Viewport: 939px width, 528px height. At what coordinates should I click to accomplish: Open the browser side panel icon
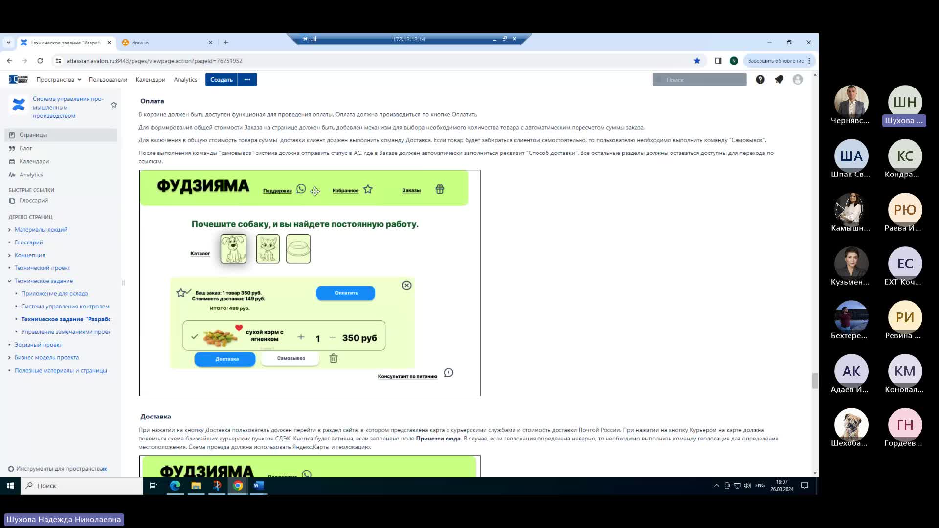click(718, 61)
